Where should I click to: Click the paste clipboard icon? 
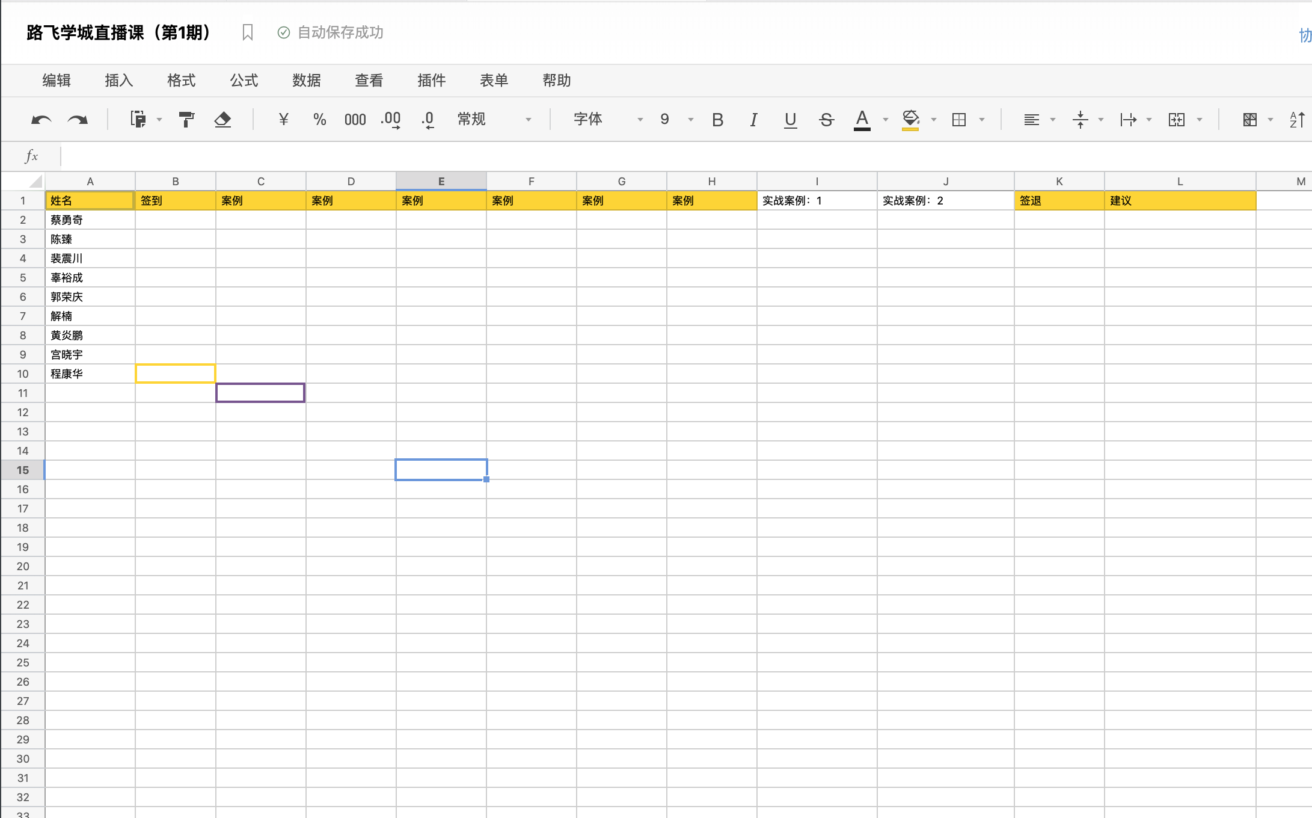click(138, 119)
